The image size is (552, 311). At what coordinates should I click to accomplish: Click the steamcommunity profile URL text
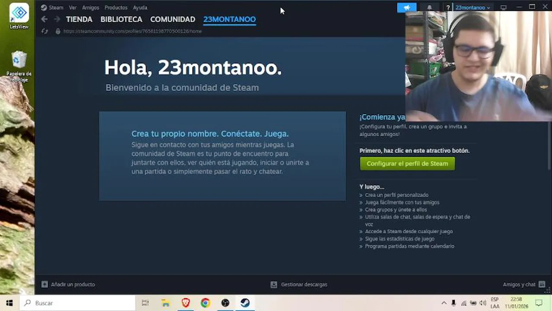133,31
